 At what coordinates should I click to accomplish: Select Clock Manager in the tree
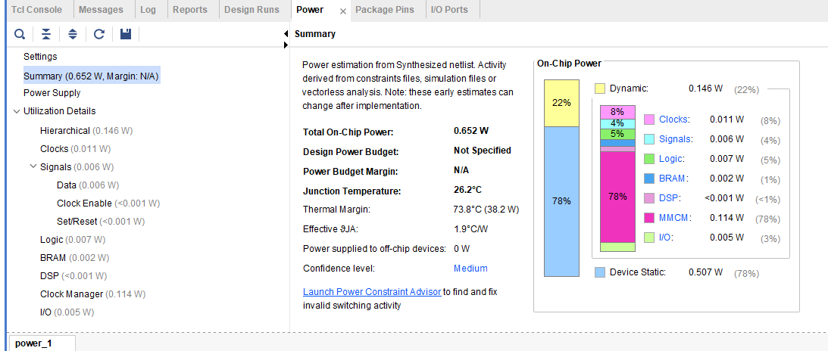click(71, 294)
